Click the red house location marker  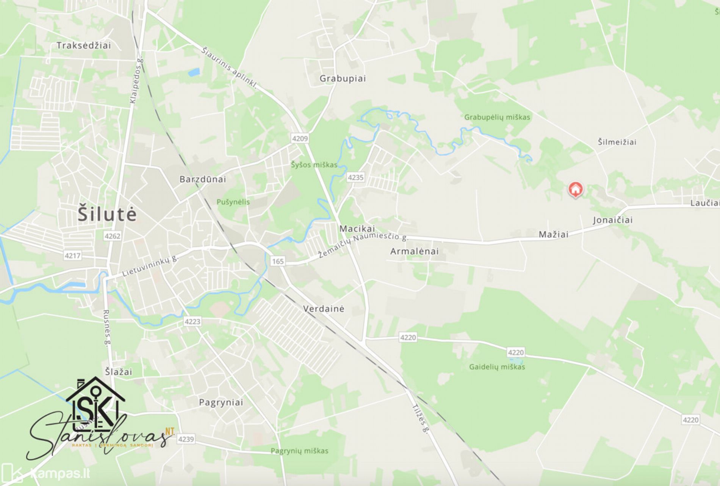(x=575, y=190)
